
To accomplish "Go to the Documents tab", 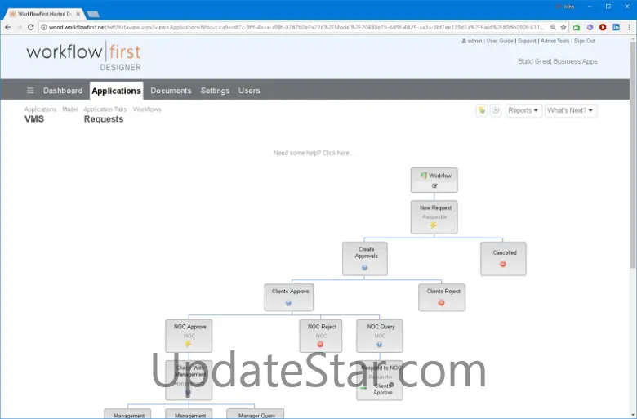I will (171, 91).
